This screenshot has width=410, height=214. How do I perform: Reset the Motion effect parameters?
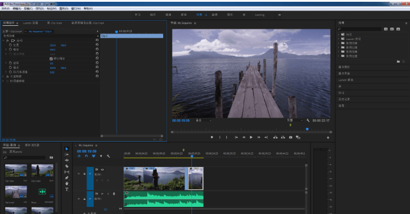[97, 40]
